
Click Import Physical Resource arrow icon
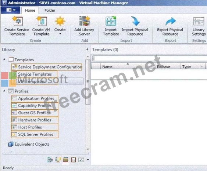(x=135, y=21)
